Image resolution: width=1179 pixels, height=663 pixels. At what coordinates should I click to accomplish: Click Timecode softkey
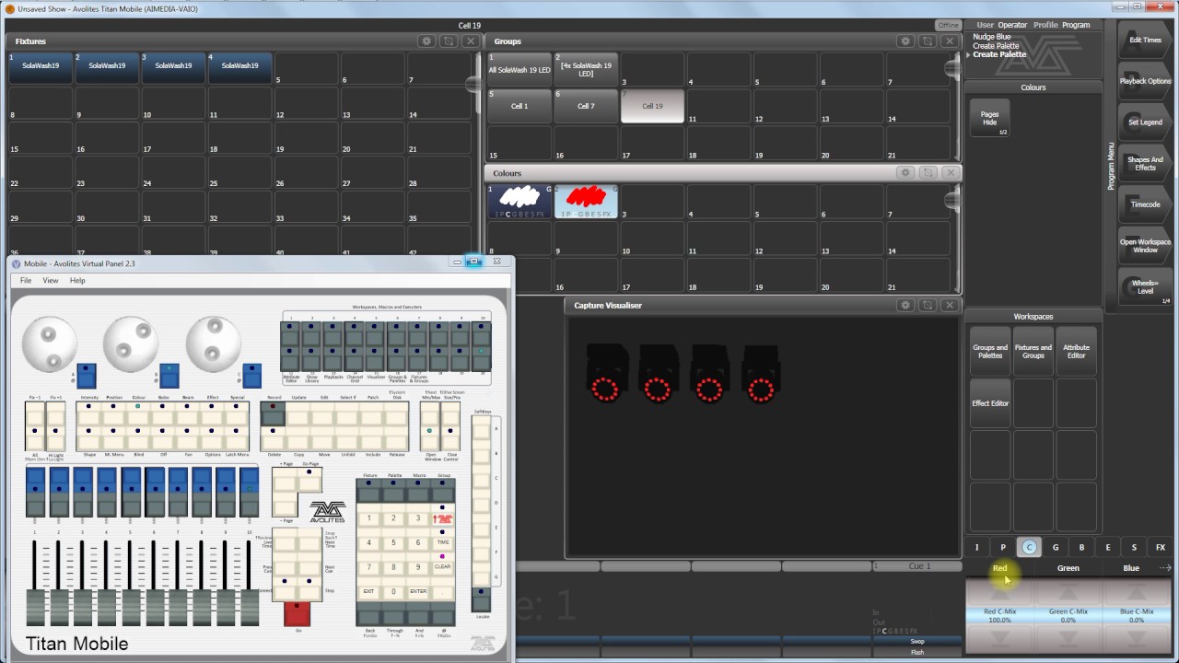click(1145, 204)
